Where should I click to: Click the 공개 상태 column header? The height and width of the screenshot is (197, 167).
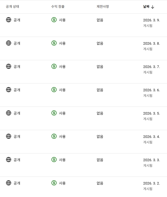click(x=12, y=7)
